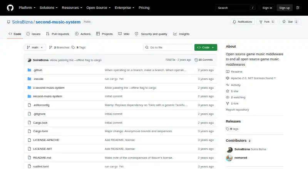The image size is (308, 169).
Task: Click nemored contributor avatar
Action: click(x=229, y=158)
